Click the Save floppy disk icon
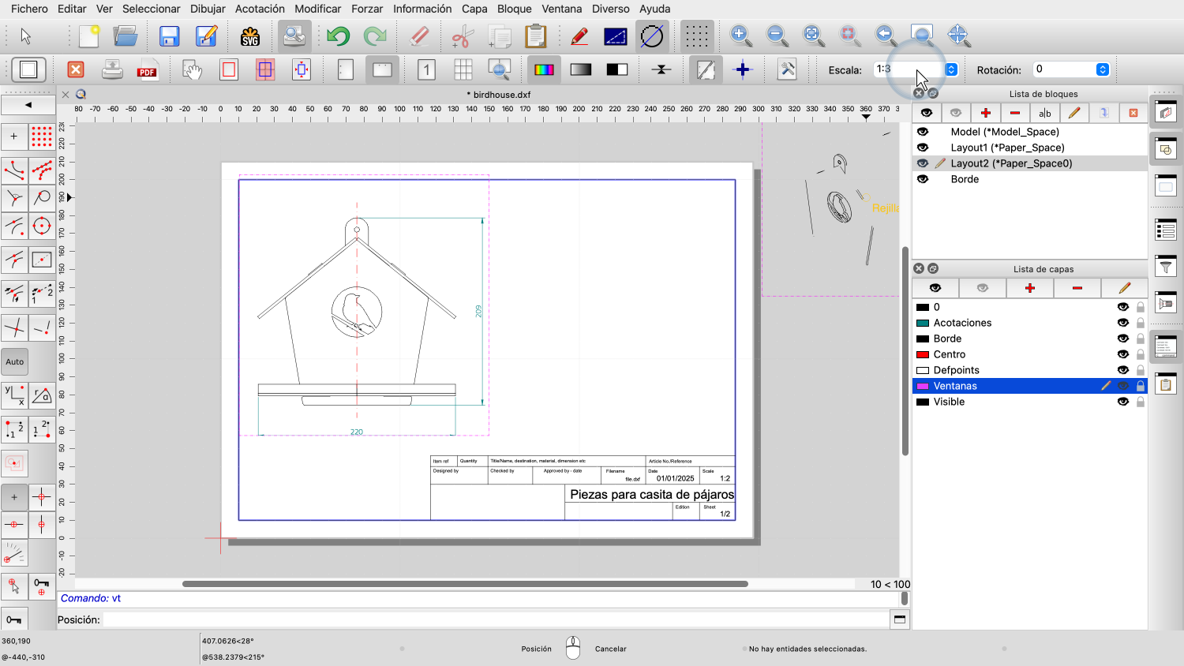The width and height of the screenshot is (1184, 666). click(169, 36)
